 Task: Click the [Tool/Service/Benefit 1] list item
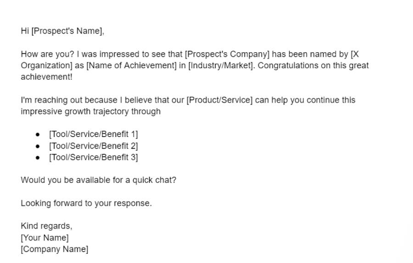pyautogui.click(x=94, y=134)
